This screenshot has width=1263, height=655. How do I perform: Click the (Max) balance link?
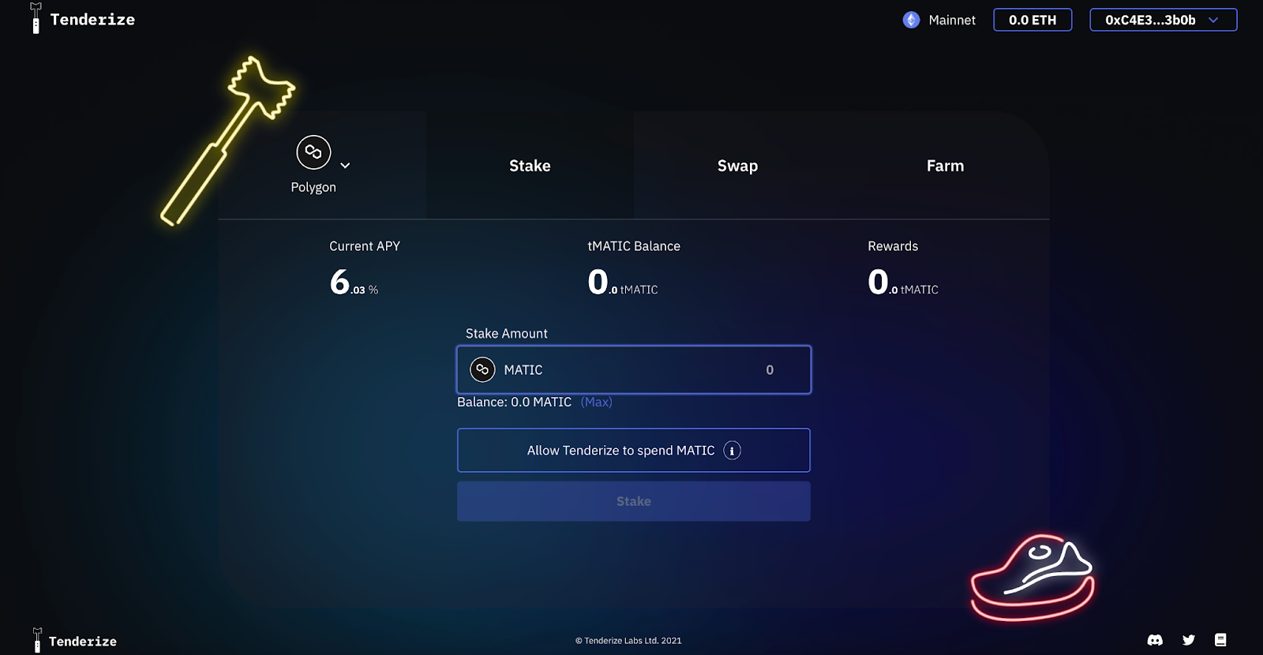pos(596,402)
